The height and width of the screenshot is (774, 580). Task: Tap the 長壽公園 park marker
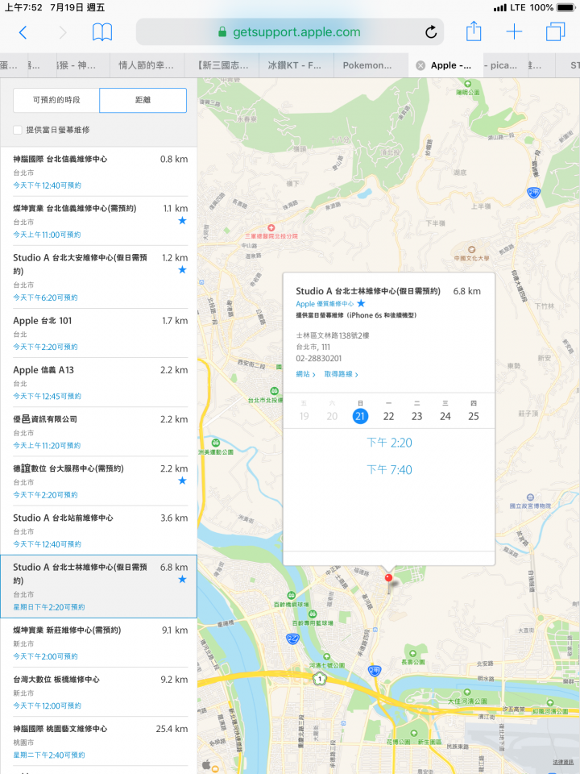click(413, 654)
